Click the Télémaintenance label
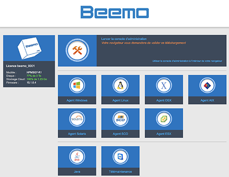The height and width of the screenshot is (177, 229). point(120,172)
